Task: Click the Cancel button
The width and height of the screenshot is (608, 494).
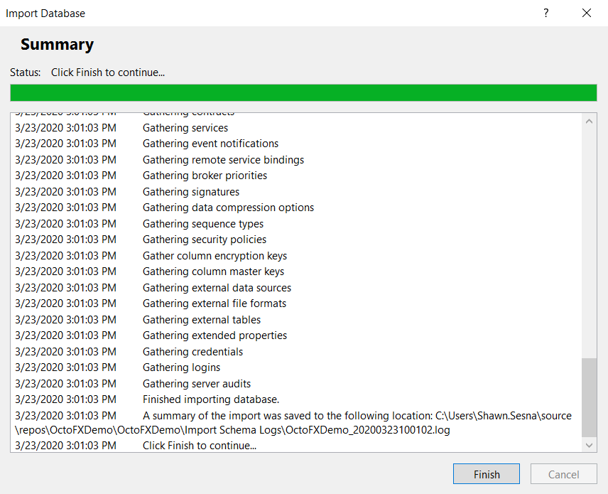Action: tap(563, 474)
